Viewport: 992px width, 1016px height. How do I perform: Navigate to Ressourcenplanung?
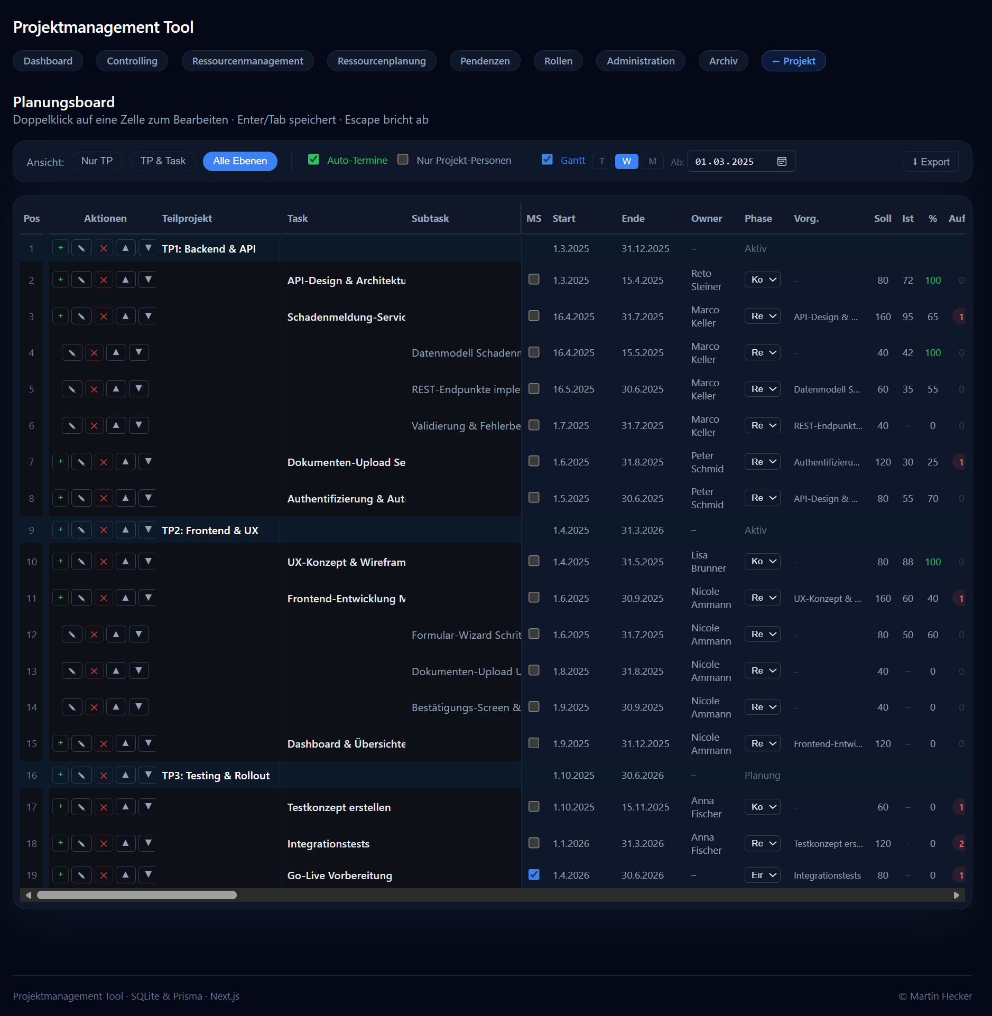(x=382, y=61)
